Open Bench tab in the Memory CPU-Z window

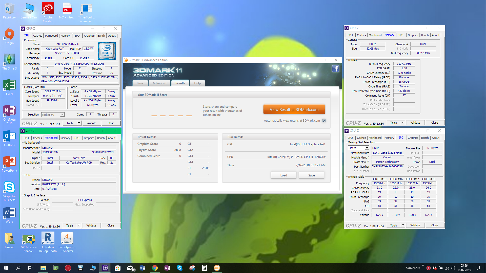pyautogui.click(x=425, y=35)
